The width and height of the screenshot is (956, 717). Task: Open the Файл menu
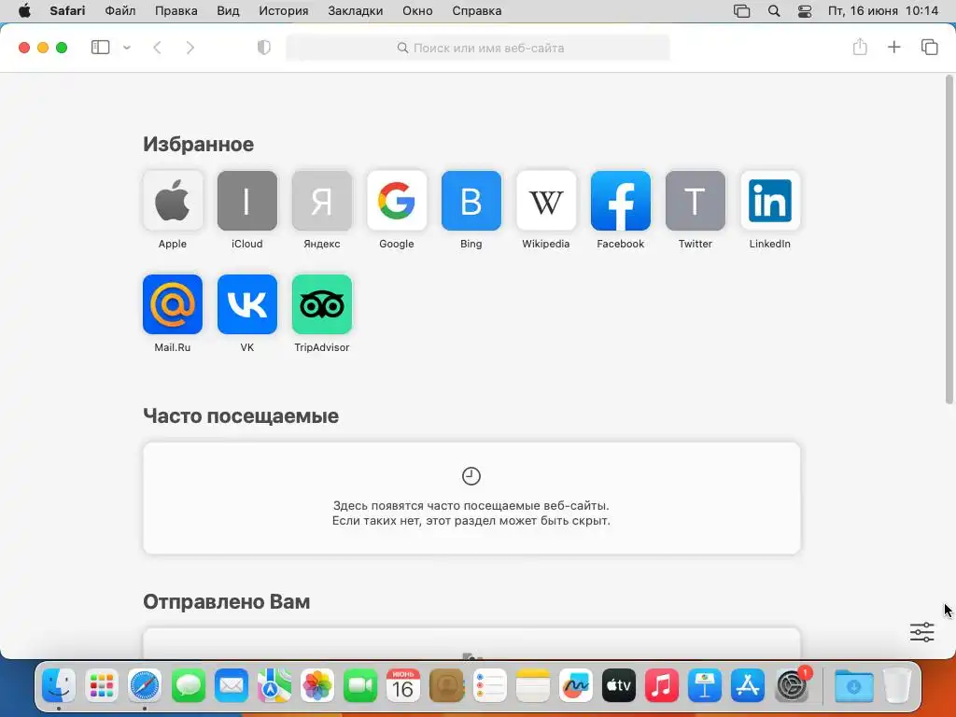[x=120, y=11]
